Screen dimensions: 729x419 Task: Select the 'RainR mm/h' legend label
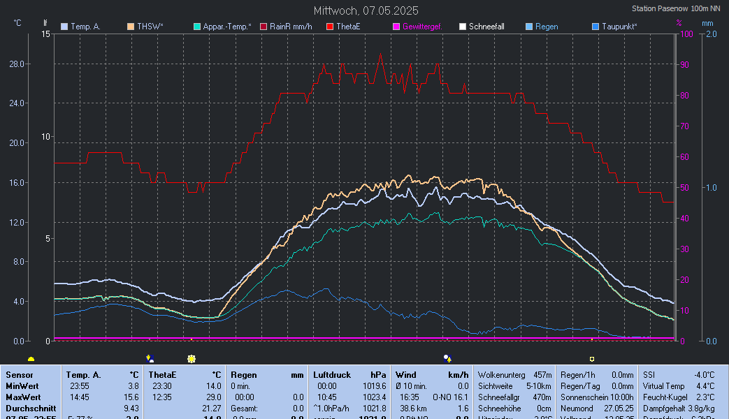[291, 27]
